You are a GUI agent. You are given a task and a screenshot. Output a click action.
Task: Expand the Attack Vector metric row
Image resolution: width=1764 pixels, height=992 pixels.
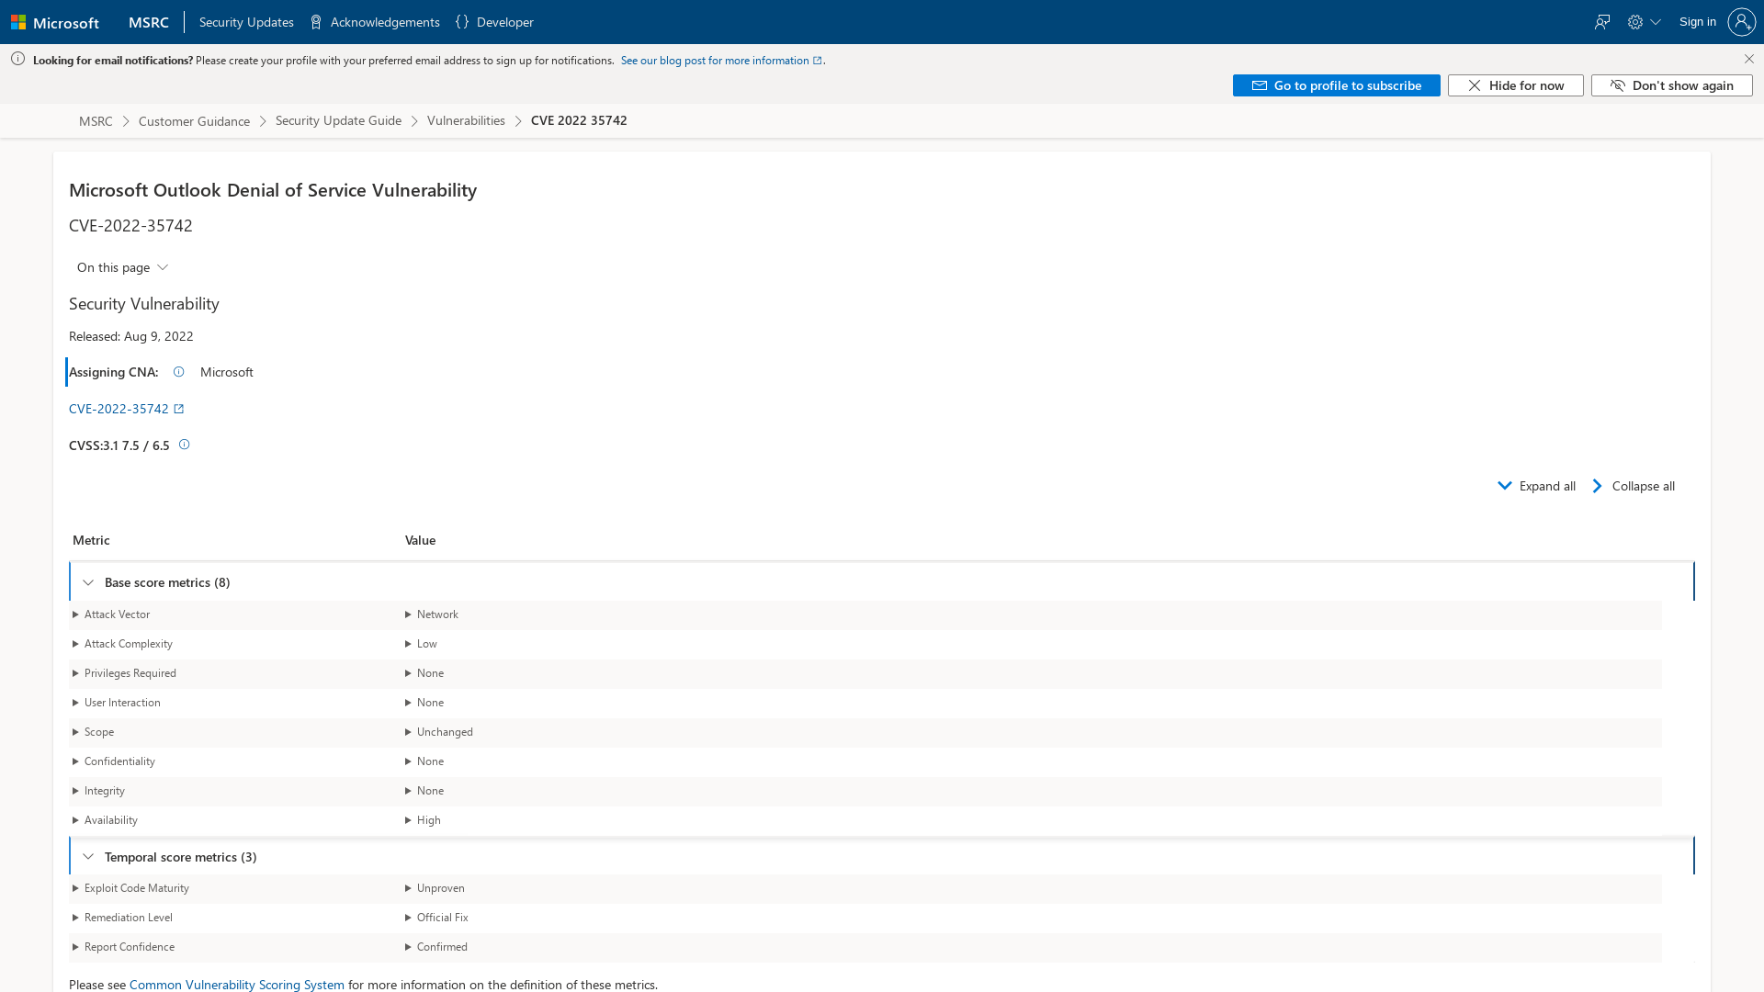(x=76, y=614)
